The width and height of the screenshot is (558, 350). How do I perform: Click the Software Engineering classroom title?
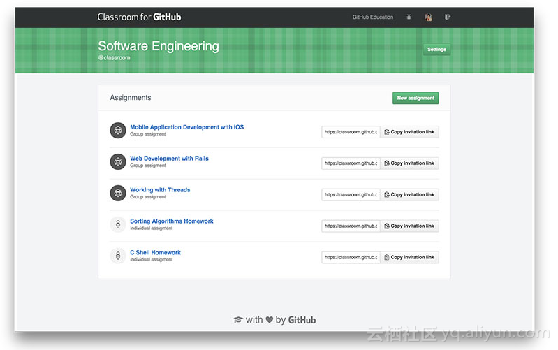159,46
